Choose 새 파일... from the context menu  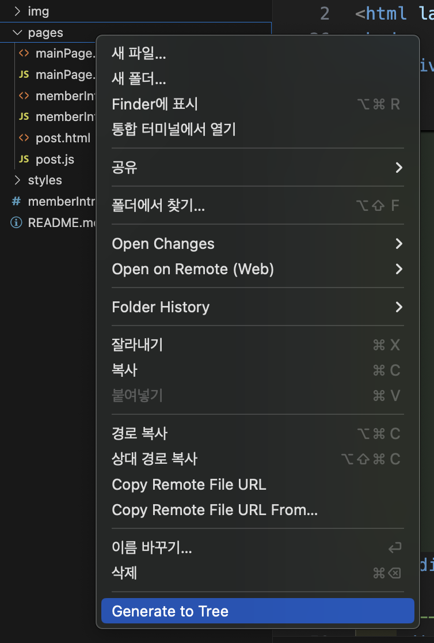coord(258,53)
